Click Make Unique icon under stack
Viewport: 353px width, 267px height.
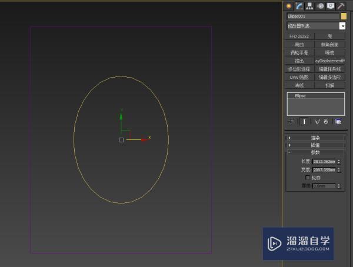317,122
